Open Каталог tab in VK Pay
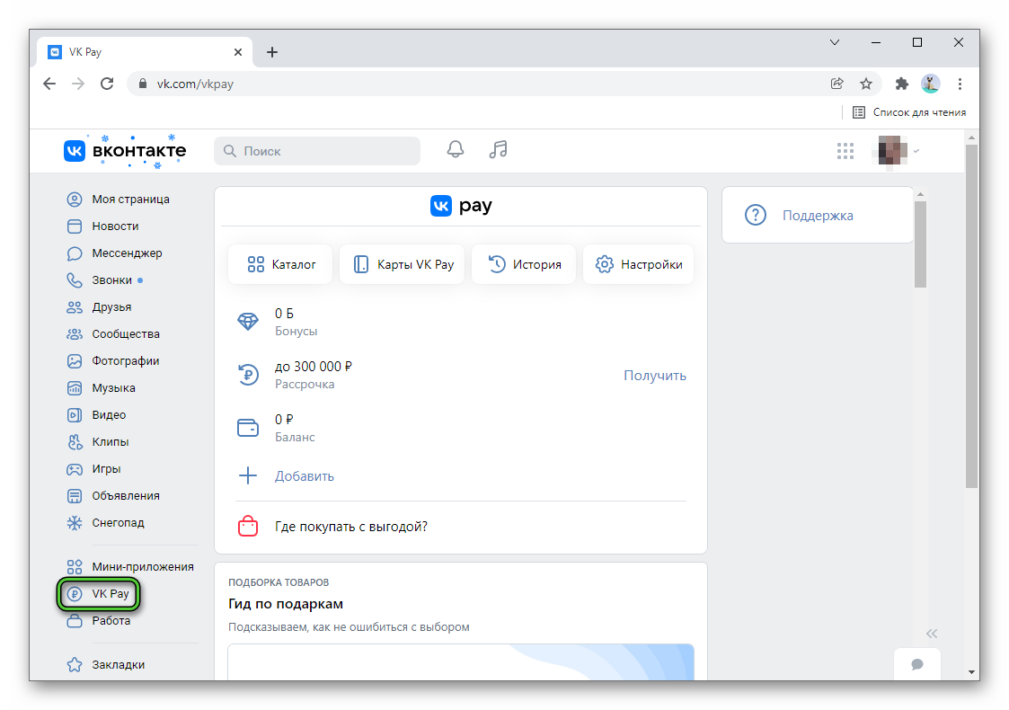The width and height of the screenshot is (1009, 710). [x=280, y=264]
